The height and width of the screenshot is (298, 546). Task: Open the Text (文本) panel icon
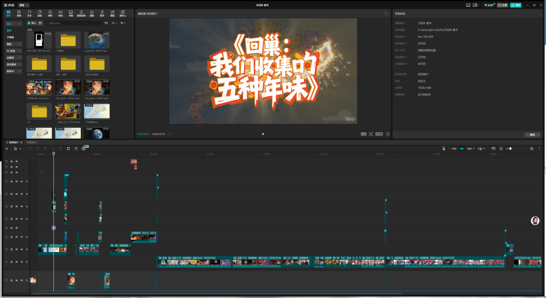tap(29, 13)
